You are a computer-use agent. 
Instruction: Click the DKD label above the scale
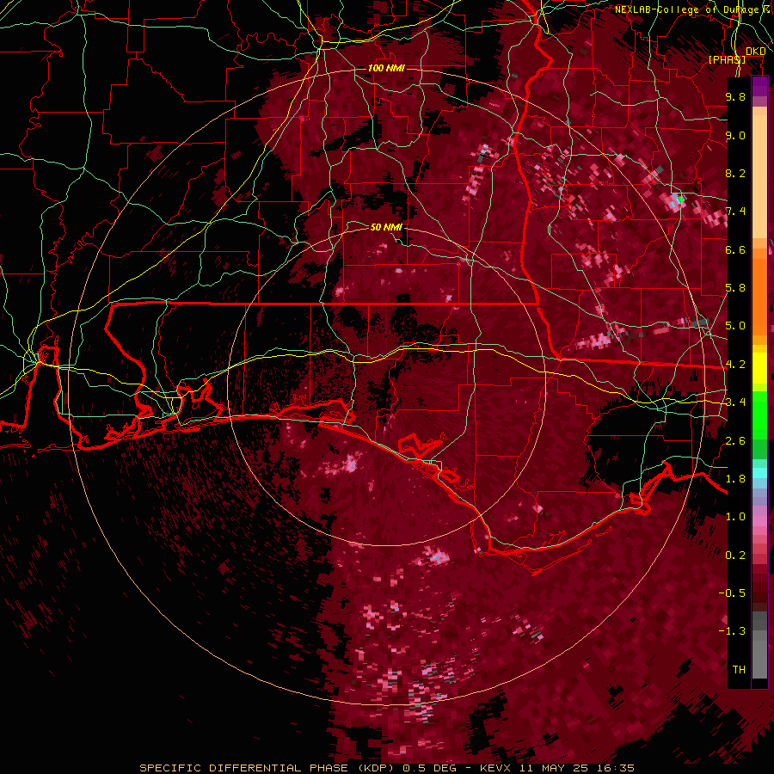[755, 52]
